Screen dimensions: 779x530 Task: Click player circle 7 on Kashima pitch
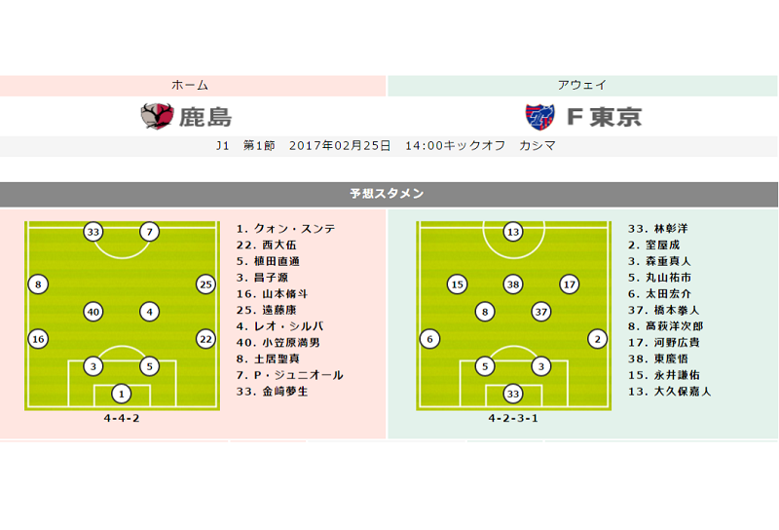coord(149,232)
